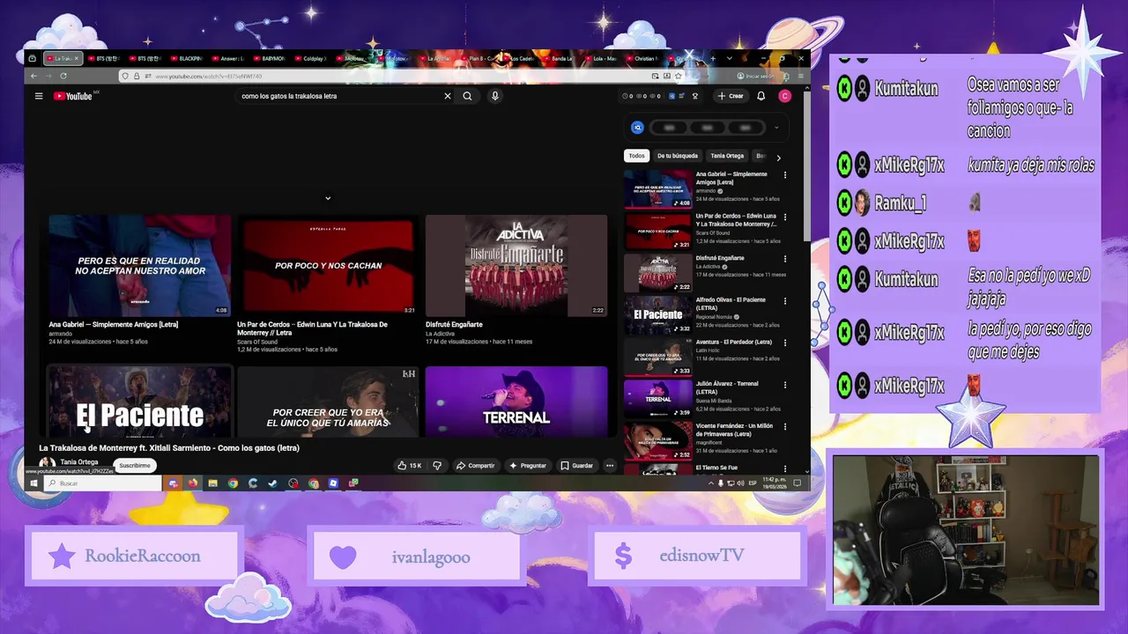Play Ana Gabriel Simplemente Amigos end-screen thumbnail
This screenshot has height=634, width=1128.
(140, 266)
